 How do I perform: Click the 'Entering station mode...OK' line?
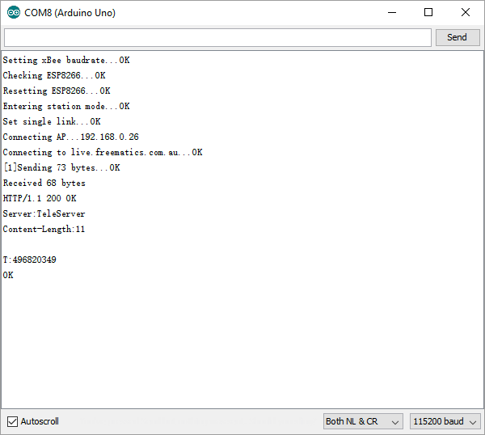[x=66, y=107]
